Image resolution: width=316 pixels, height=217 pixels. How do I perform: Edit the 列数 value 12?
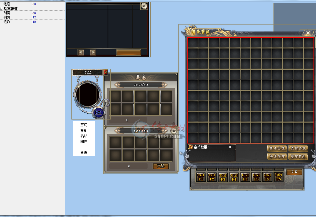tap(48, 17)
